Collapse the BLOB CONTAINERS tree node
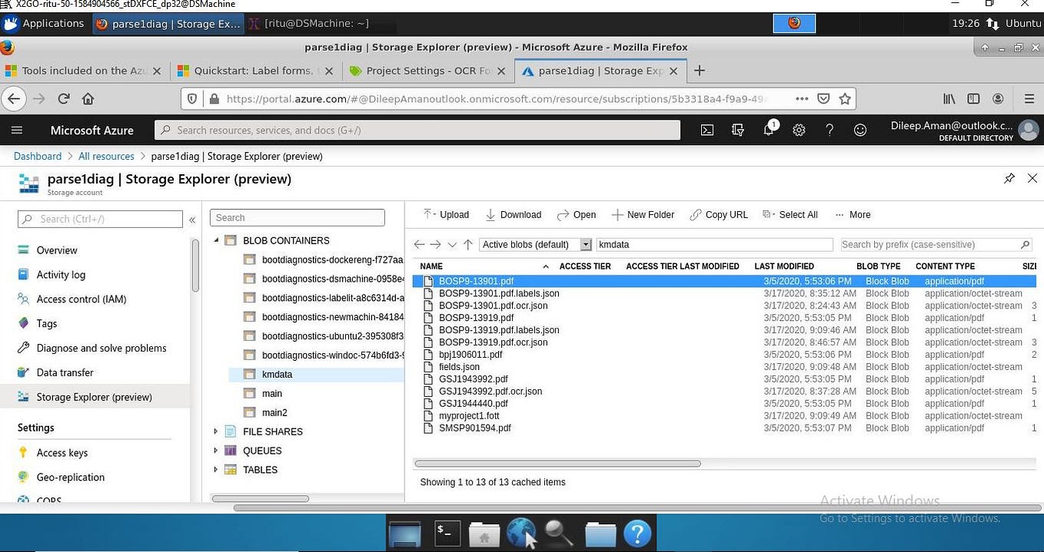The image size is (1044, 552). [x=216, y=240]
